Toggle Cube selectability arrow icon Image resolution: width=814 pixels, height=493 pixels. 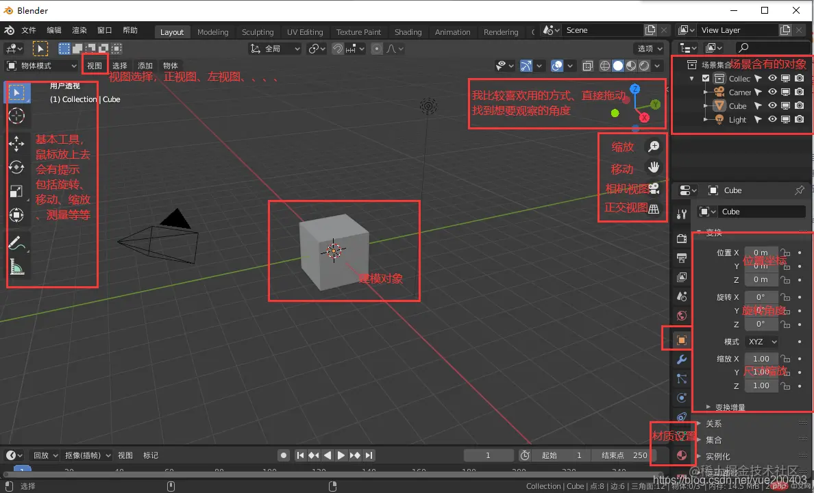tap(758, 106)
